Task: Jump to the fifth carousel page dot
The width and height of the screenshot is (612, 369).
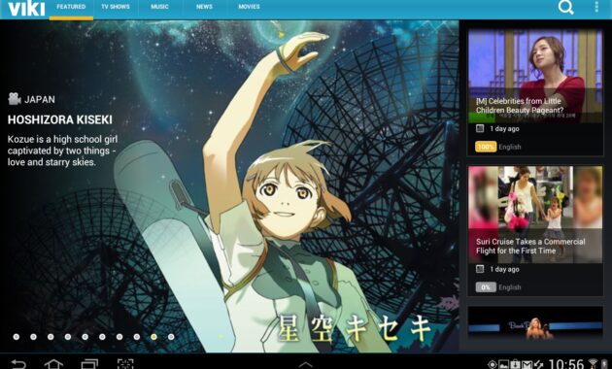Action: coord(85,337)
